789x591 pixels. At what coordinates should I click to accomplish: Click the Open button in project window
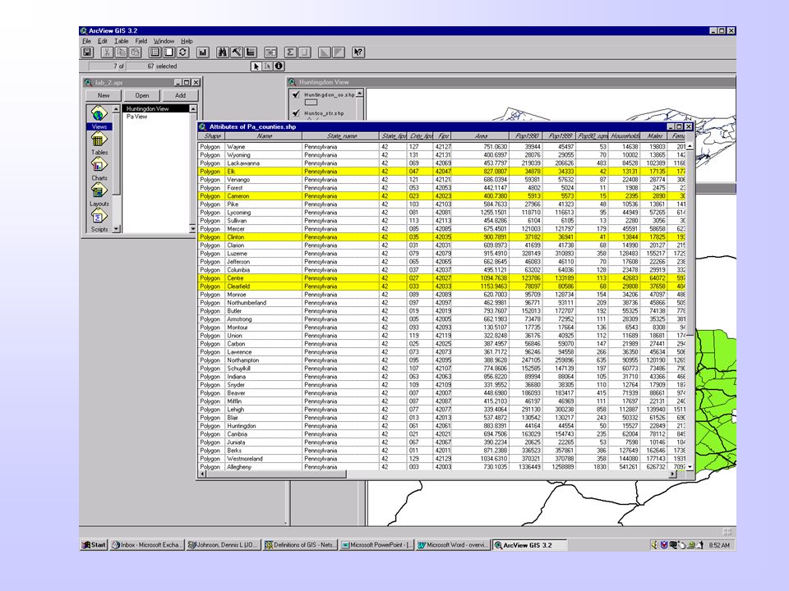coord(142,95)
